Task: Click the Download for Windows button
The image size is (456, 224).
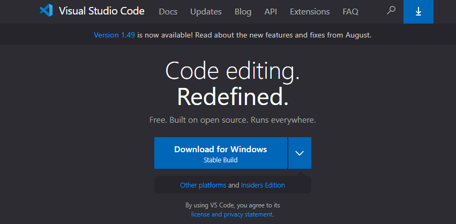Action: pos(220,153)
